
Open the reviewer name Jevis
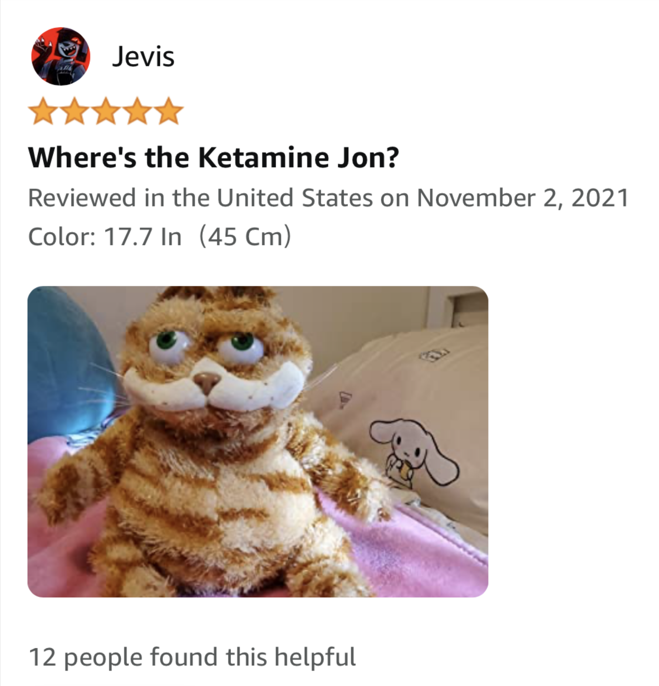143,56
